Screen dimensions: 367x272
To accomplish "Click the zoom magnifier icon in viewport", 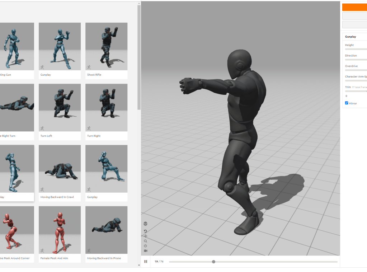I will point(145,241).
